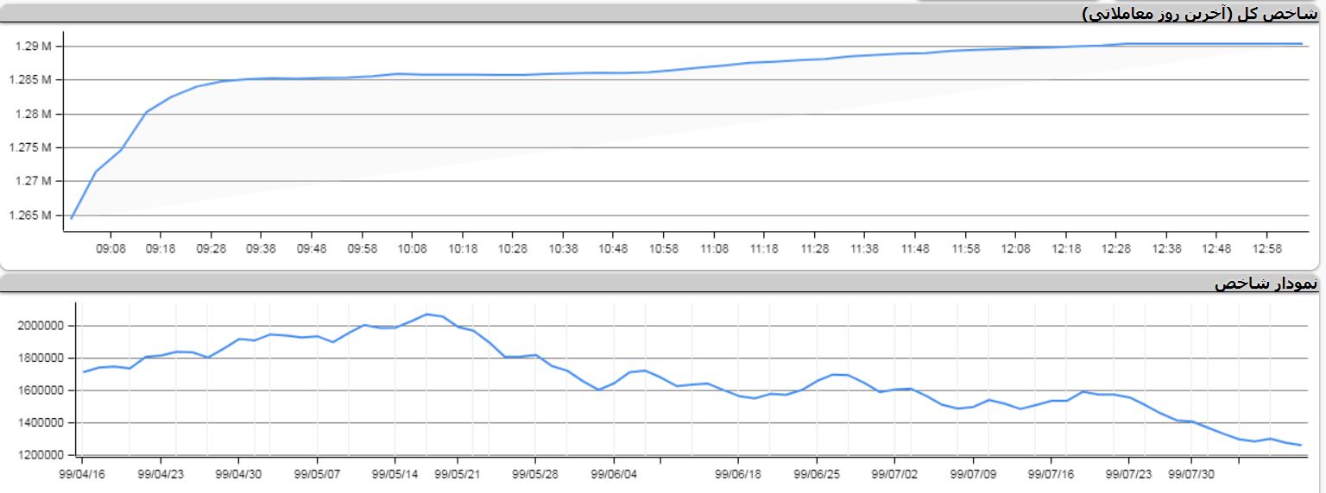Select the 1.29 M value label
The width and height of the screenshot is (1326, 493).
point(35,46)
